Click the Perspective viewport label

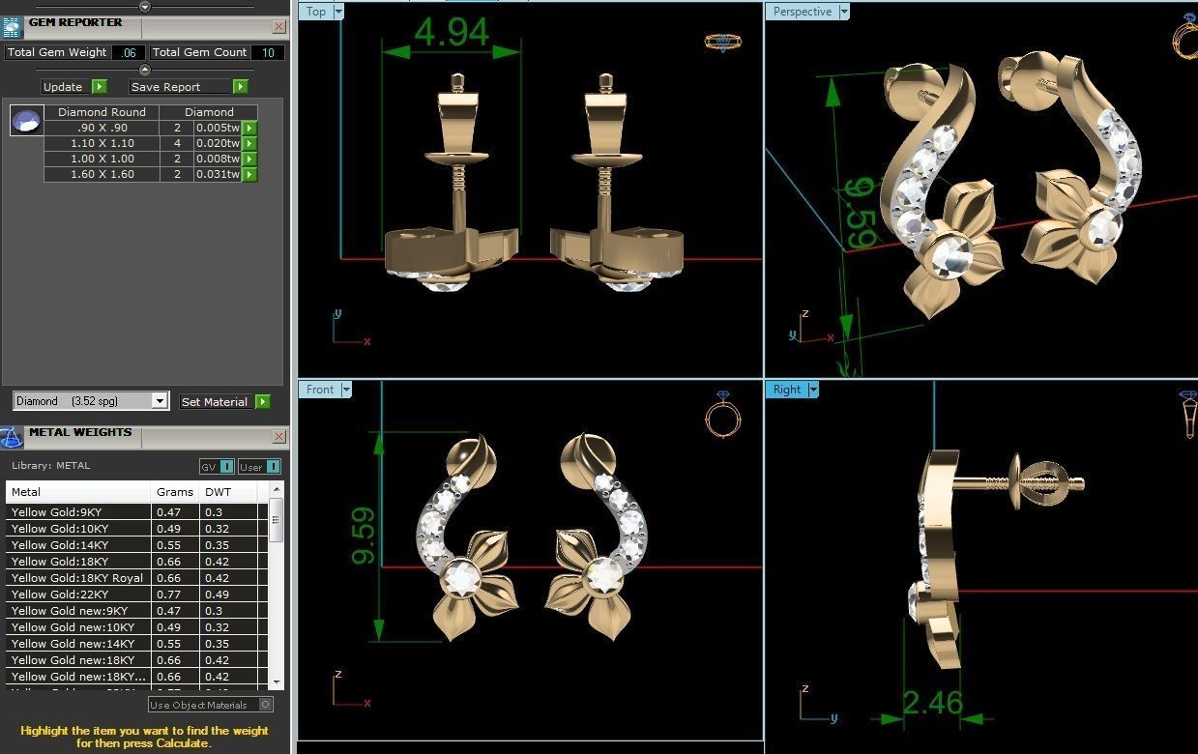coord(803,12)
